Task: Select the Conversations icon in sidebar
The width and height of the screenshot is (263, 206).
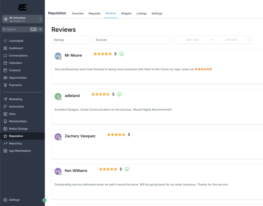Action: click(x=5, y=55)
